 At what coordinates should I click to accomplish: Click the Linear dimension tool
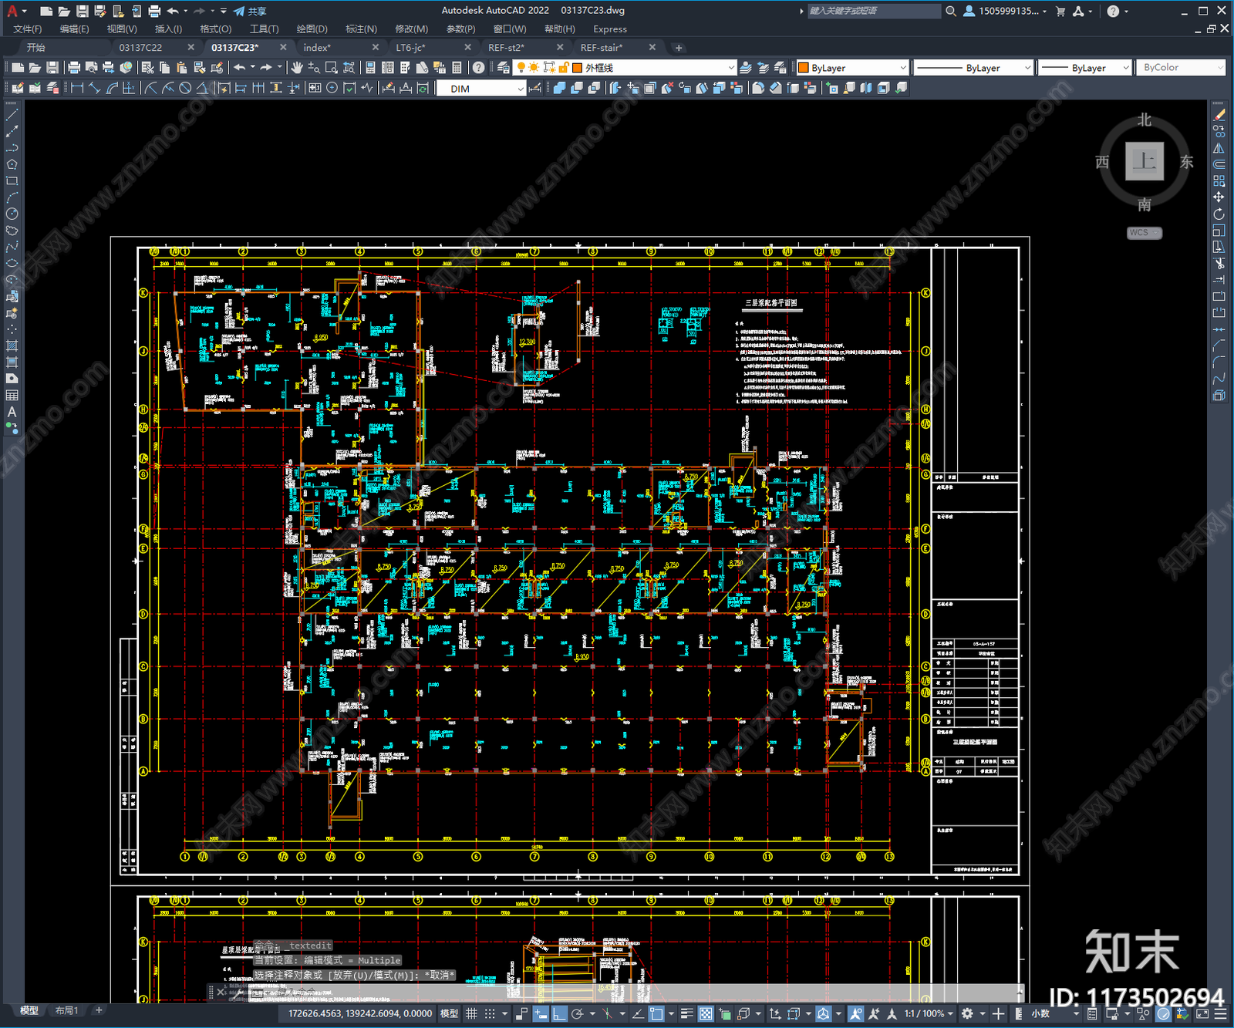(77, 88)
